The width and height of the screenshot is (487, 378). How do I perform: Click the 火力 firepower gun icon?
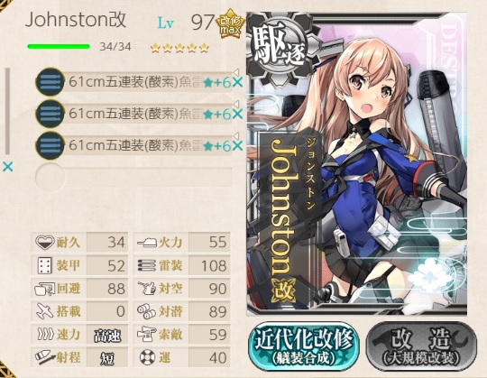(147, 243)
